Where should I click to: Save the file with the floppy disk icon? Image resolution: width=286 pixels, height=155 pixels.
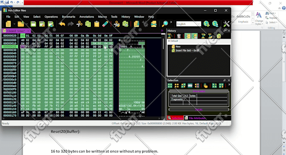33,24
